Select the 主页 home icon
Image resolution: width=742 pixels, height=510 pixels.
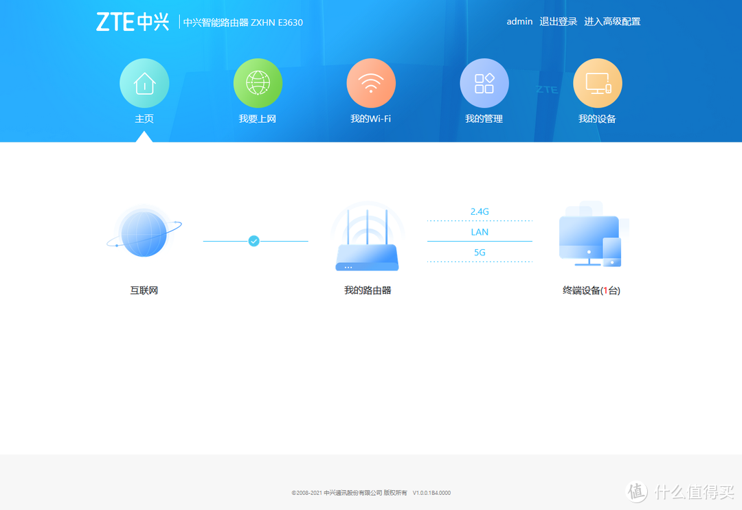(x=144, y=82)
